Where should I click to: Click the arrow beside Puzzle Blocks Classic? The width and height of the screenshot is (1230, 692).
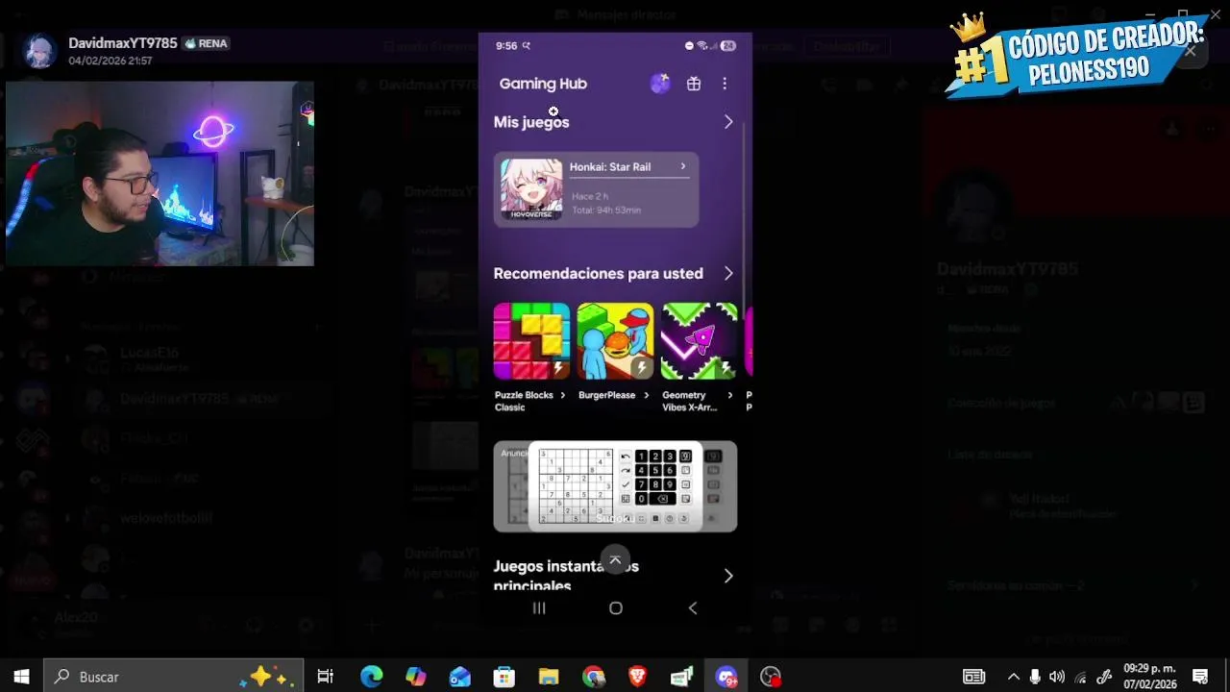[x=562, y=395]
